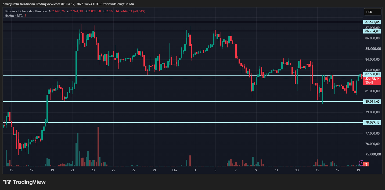Viewport: 385px width, 190px height.
Task: Select the 80.011,65 price level label
Action: click(372, 102)
